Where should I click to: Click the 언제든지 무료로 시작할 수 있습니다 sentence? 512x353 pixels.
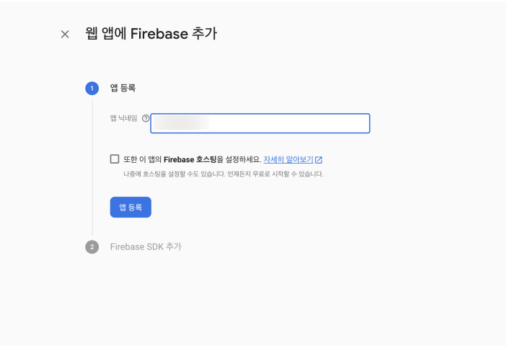coord(275,174)
